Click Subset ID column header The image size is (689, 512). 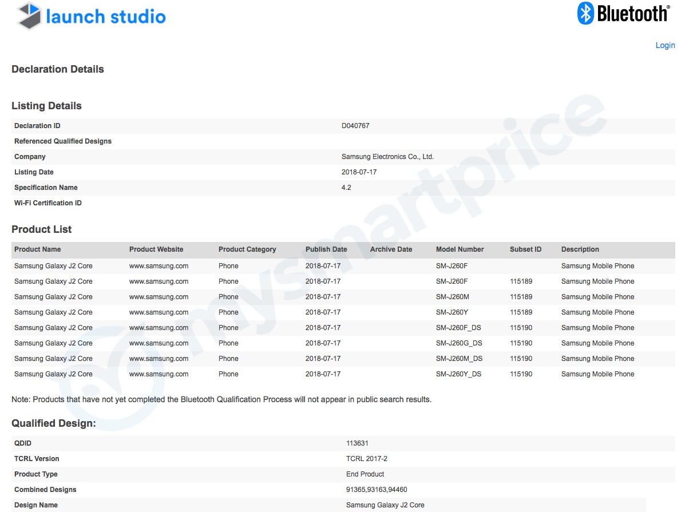coord(525,249)
